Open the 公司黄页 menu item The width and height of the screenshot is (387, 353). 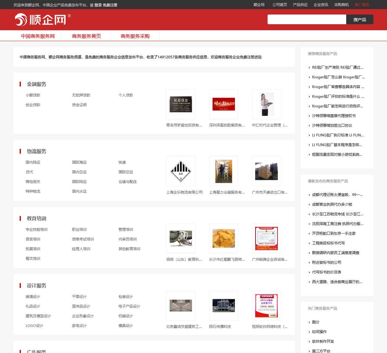coord(280,5)
